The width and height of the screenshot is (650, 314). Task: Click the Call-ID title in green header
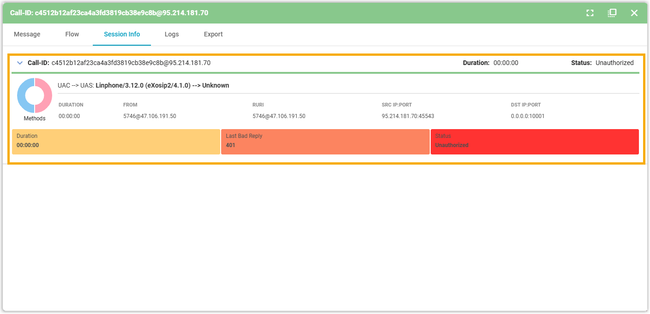[109, 13]
